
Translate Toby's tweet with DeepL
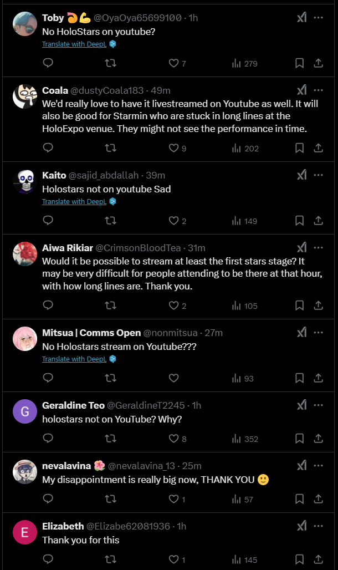74,44
